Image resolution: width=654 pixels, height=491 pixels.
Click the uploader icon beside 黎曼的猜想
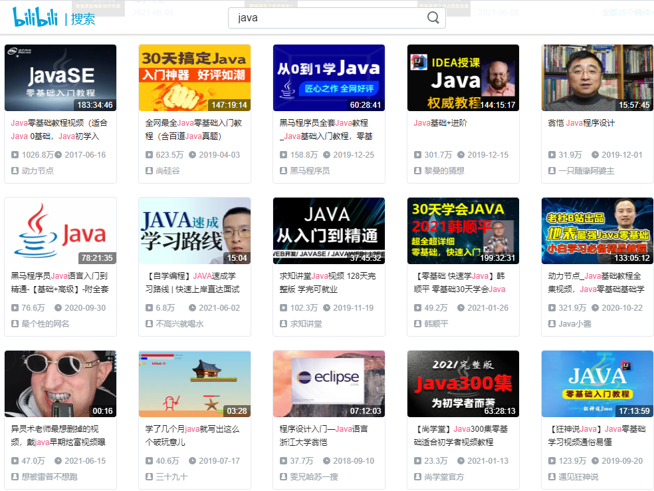tap(418, 171)
